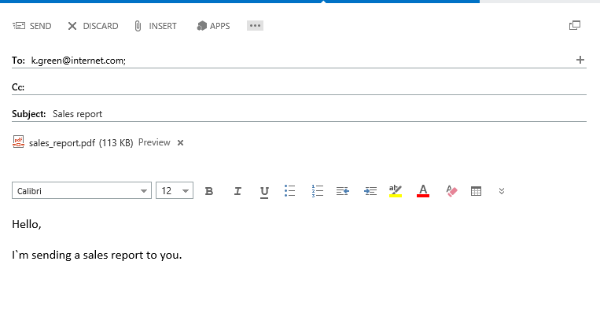Remove the sales_report.pdf attachment
This screenshot has height=309, width=600.
click(180, 142)
